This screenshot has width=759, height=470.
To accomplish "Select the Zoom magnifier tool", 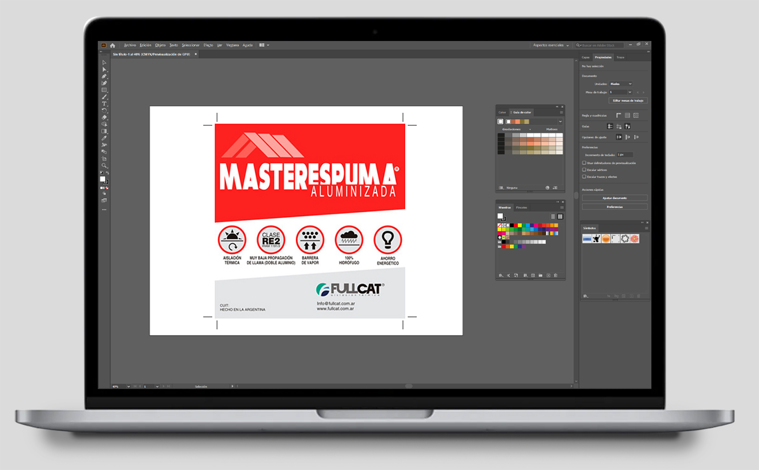I will pyautogui.click(x=104, y=166).
